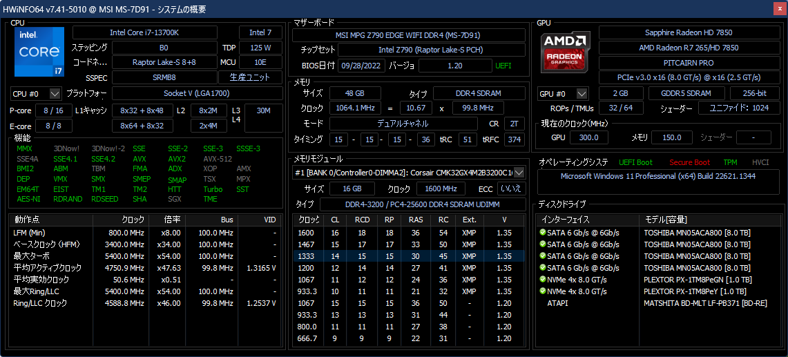Screen dimensions: 788x357
Task: Click the 生産ユニット field
Action: (x=250, y=77)
